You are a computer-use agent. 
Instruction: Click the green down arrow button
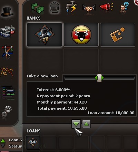tap(76, 124)
